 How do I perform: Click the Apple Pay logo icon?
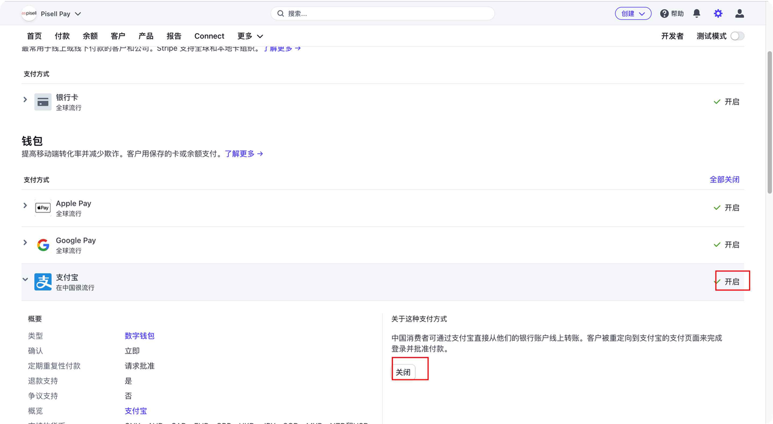(x=43, y=208)
